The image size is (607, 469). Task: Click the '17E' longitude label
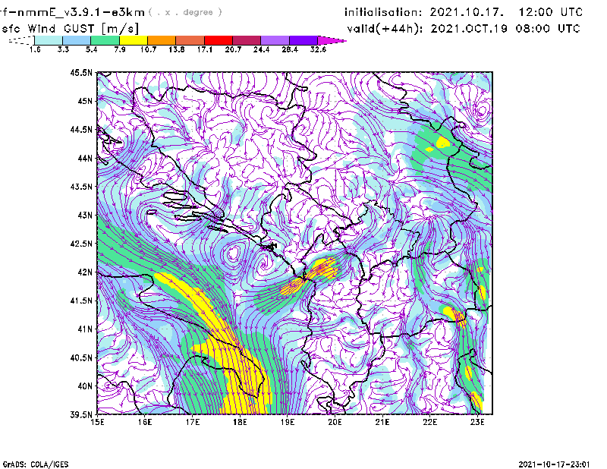tap(193, 422)
